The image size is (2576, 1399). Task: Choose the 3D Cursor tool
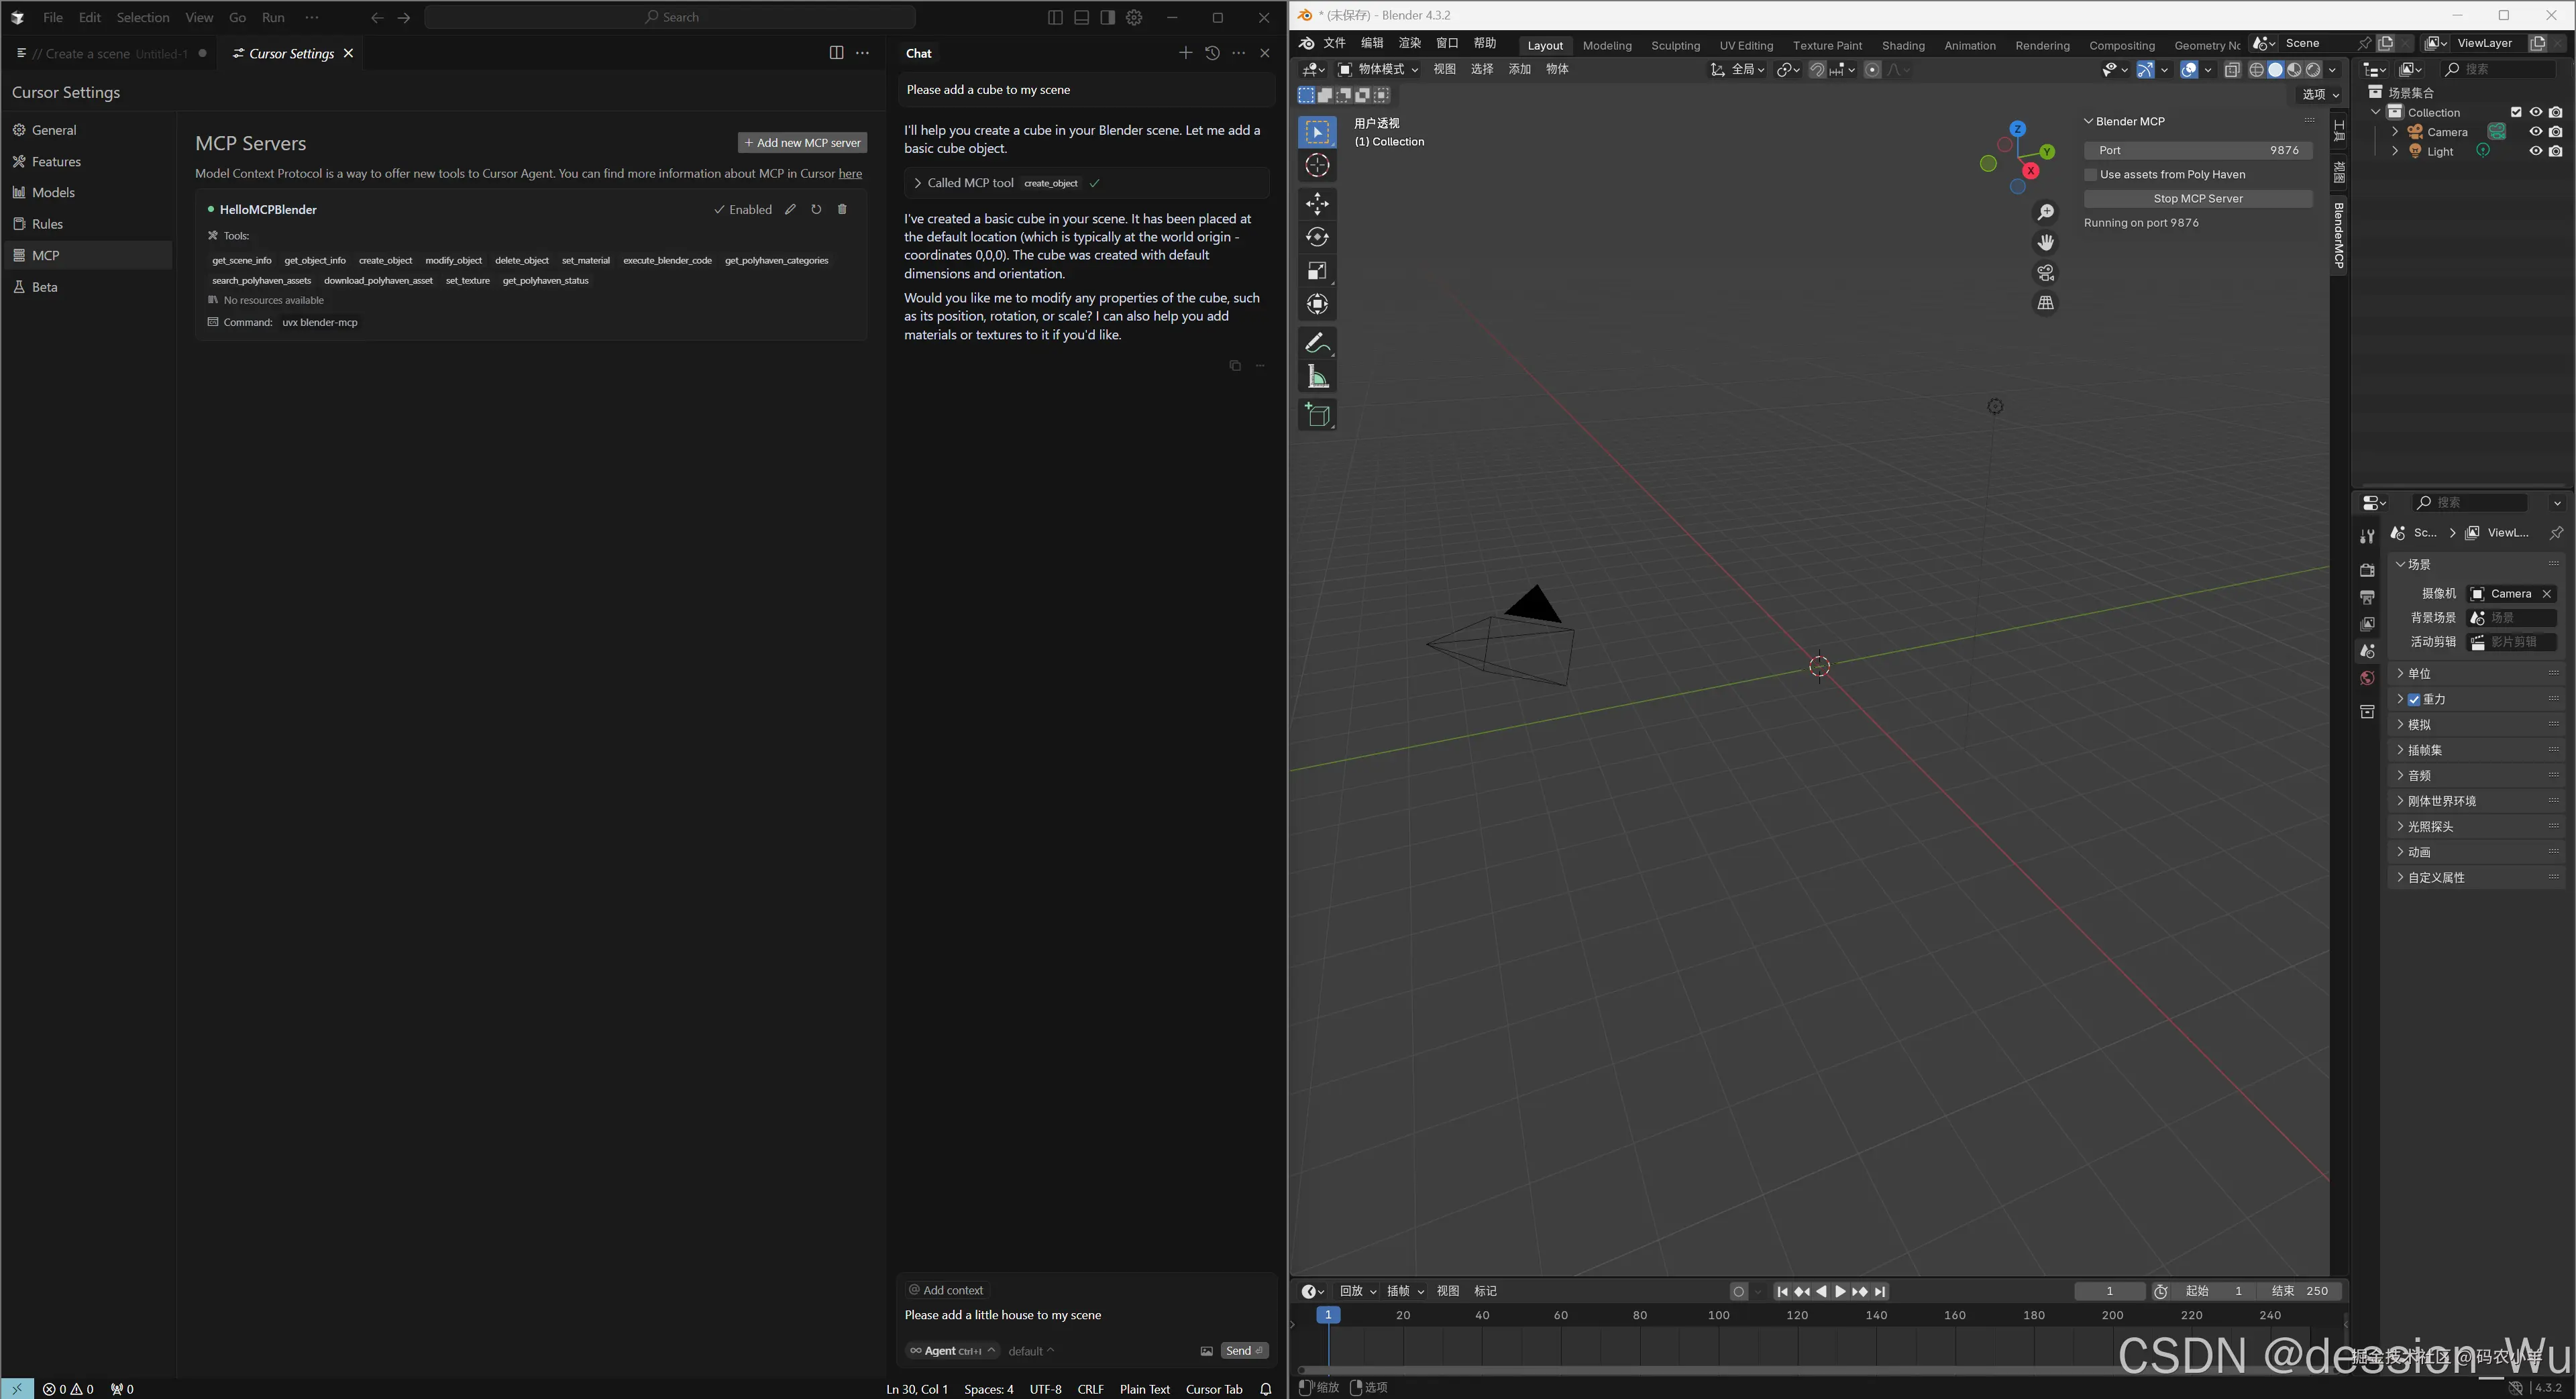[1317, 166]
